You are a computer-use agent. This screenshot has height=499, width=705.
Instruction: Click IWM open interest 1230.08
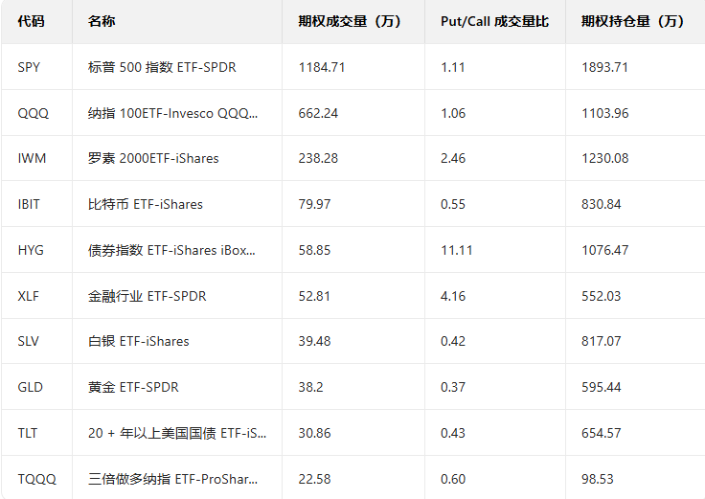click(604, 158)
